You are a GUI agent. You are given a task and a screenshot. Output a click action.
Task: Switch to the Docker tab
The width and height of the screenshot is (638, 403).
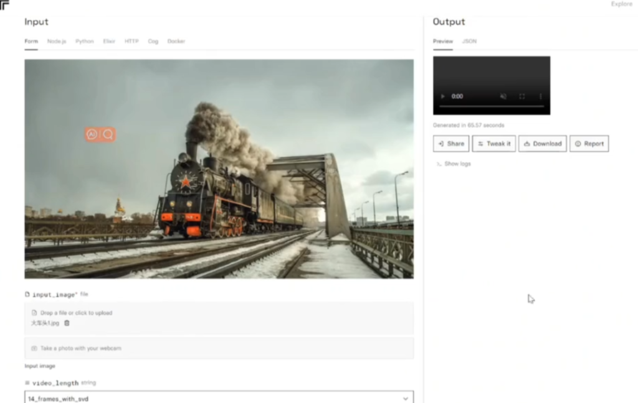pyautogui.click(x=176, y=41)
